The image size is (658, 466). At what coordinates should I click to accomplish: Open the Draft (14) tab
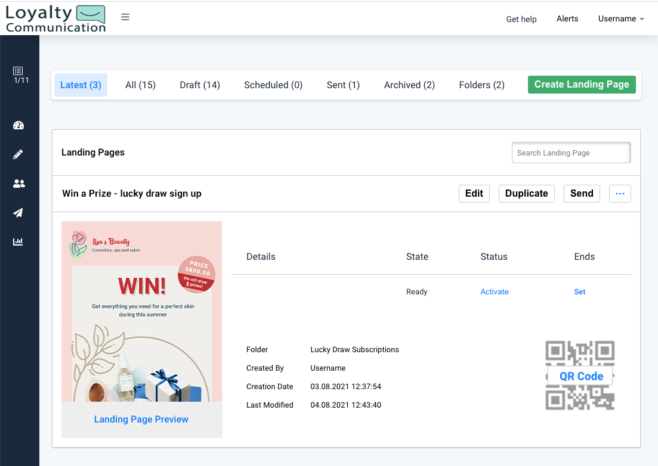(x=199, y=85)
